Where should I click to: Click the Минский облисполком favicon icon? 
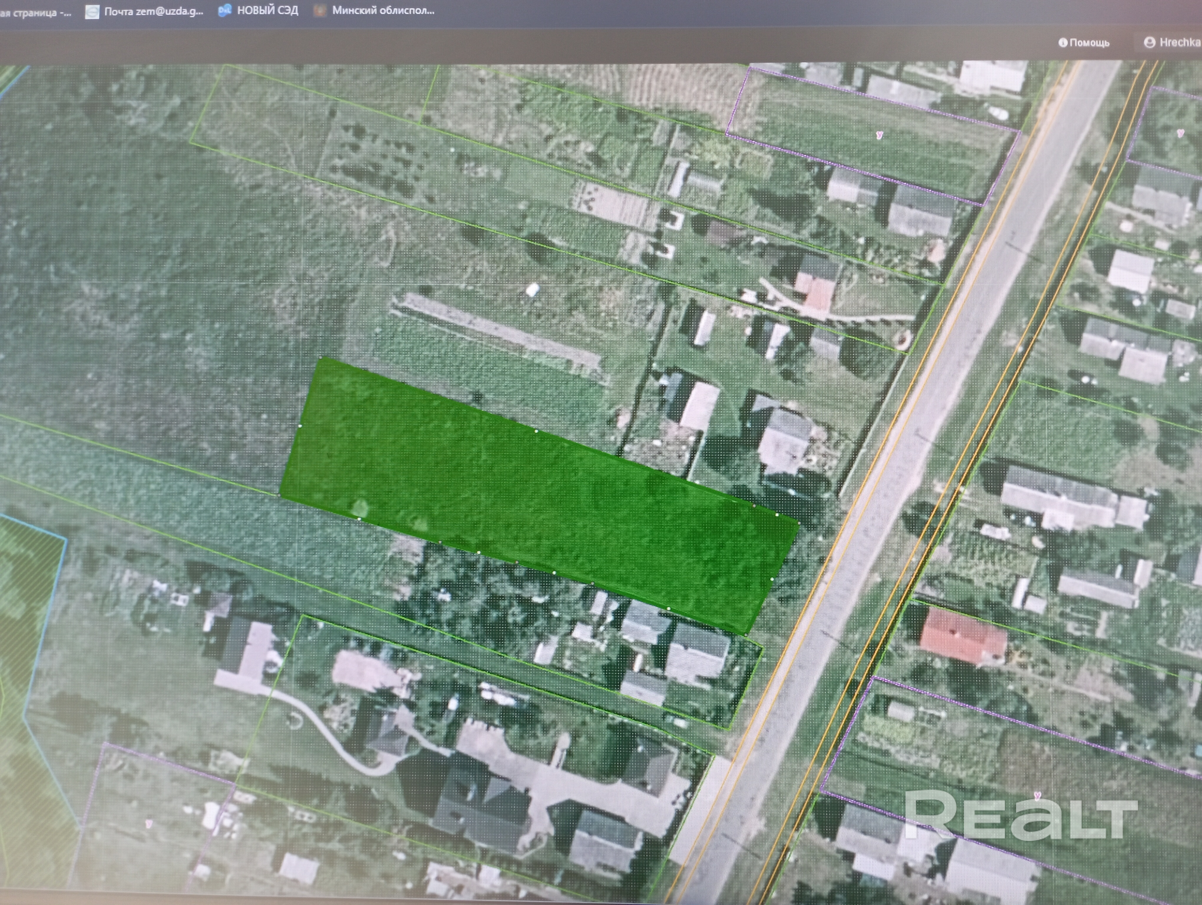tap(320, 10)
